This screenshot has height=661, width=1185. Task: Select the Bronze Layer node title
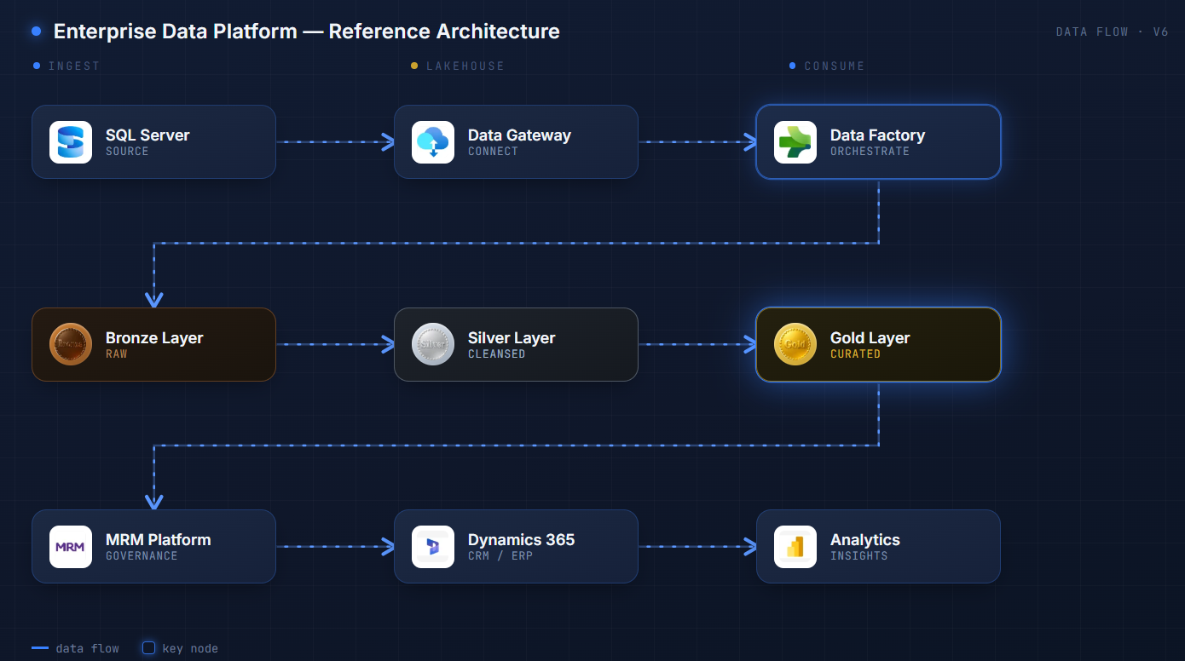pos(154,338)
